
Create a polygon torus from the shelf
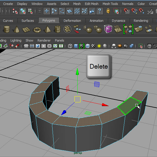pos(37,30)
